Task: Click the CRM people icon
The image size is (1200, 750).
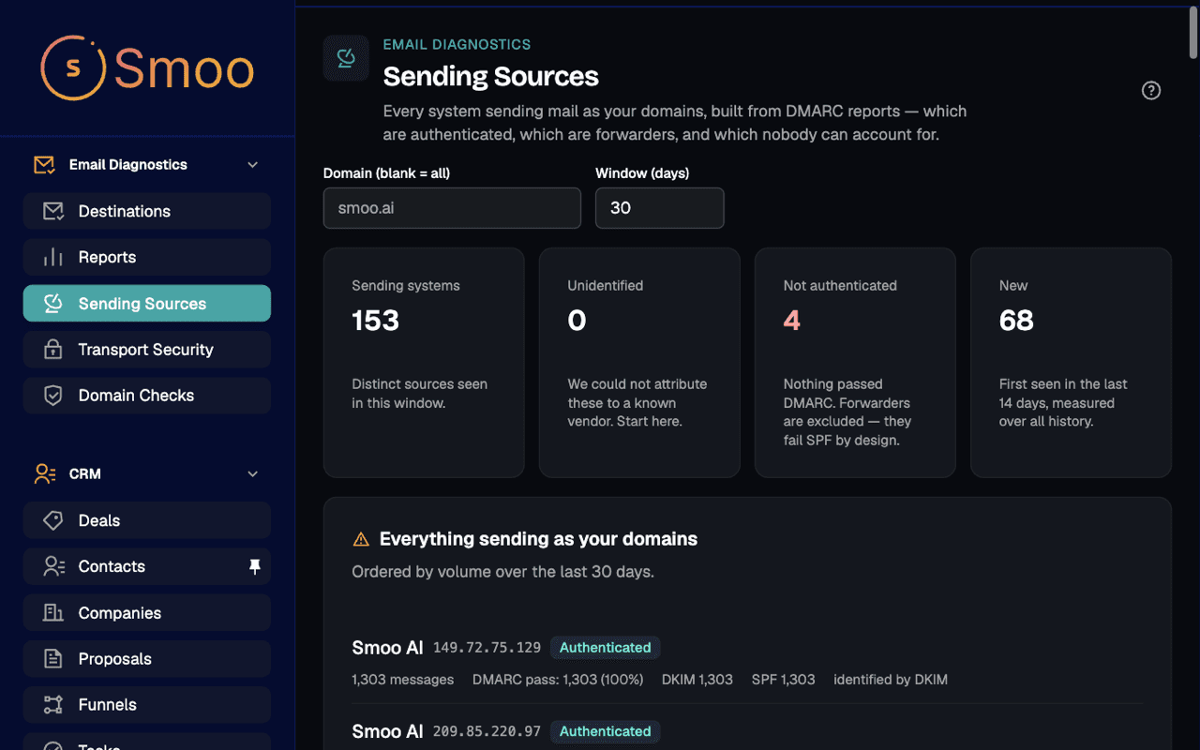Action: pos(44,474)
